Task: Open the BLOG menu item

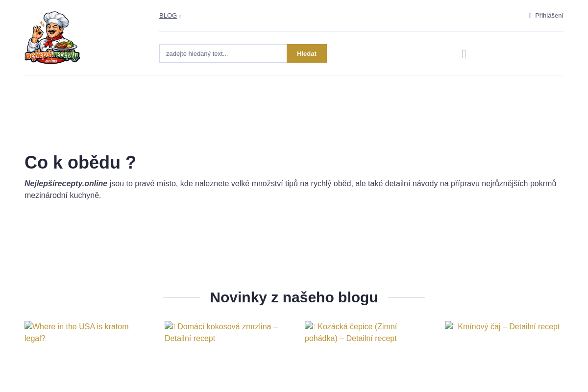Action: pos(168,15)
